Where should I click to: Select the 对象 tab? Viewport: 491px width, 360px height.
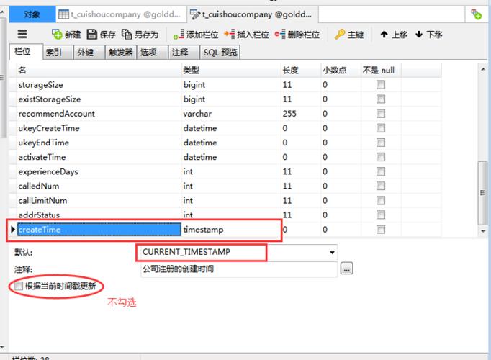(x=32, y=14)
